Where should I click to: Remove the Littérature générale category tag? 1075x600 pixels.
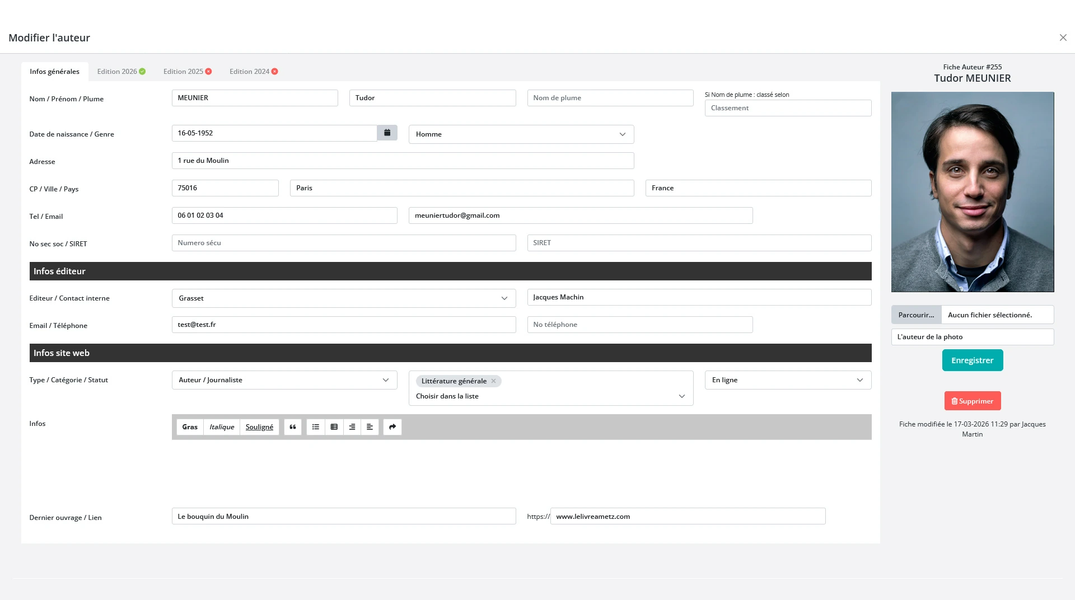tap(494, 381)
